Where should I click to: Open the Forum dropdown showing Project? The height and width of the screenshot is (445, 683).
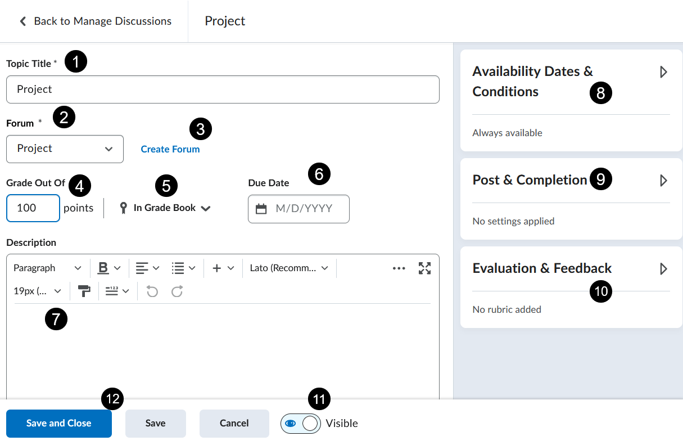pos(65,149)
